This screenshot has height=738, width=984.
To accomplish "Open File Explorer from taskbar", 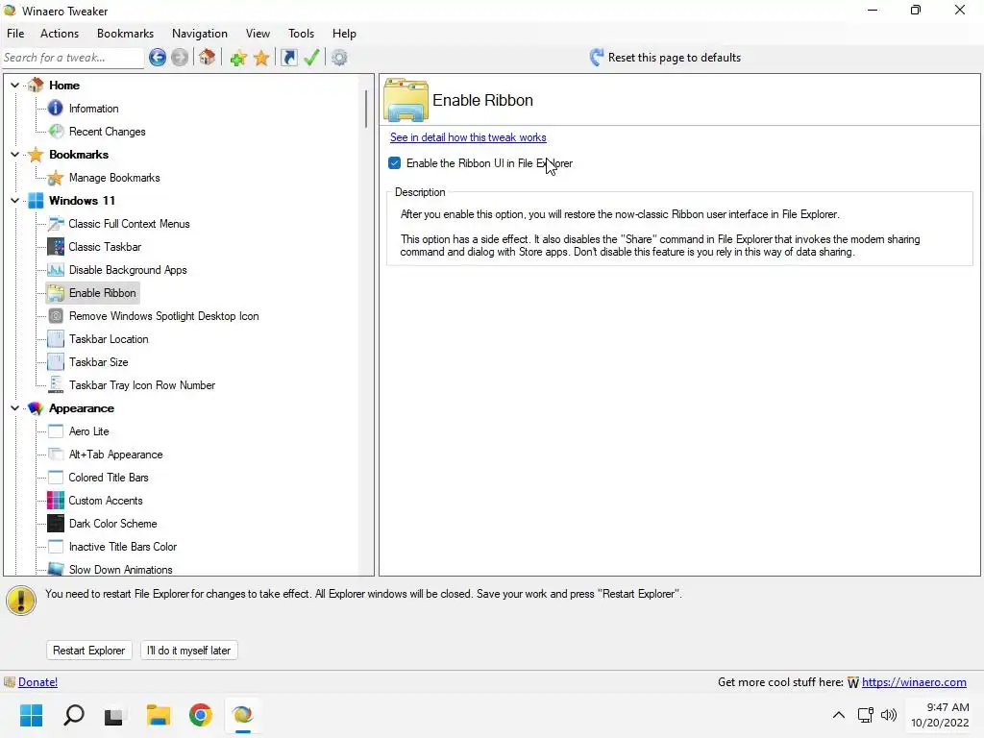I will 159,715.
